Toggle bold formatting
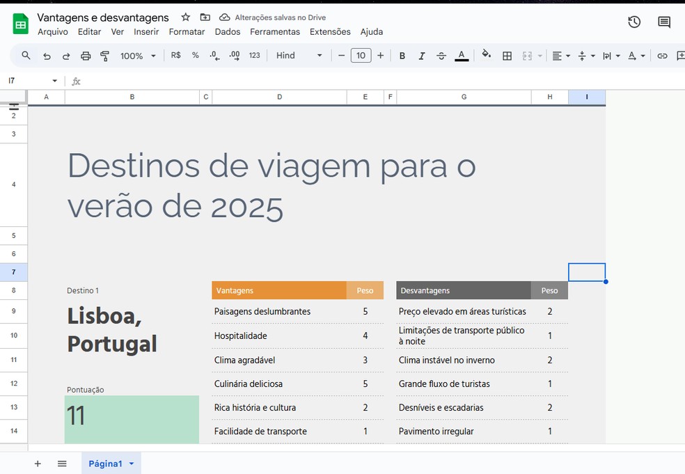The width and height of the screenshot is (685, 474). [402, 56]
